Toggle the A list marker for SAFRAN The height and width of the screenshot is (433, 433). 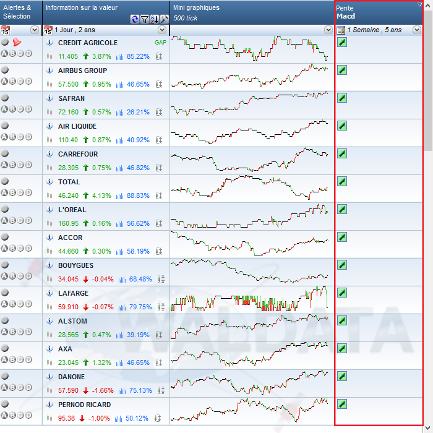tap(4, 109)
